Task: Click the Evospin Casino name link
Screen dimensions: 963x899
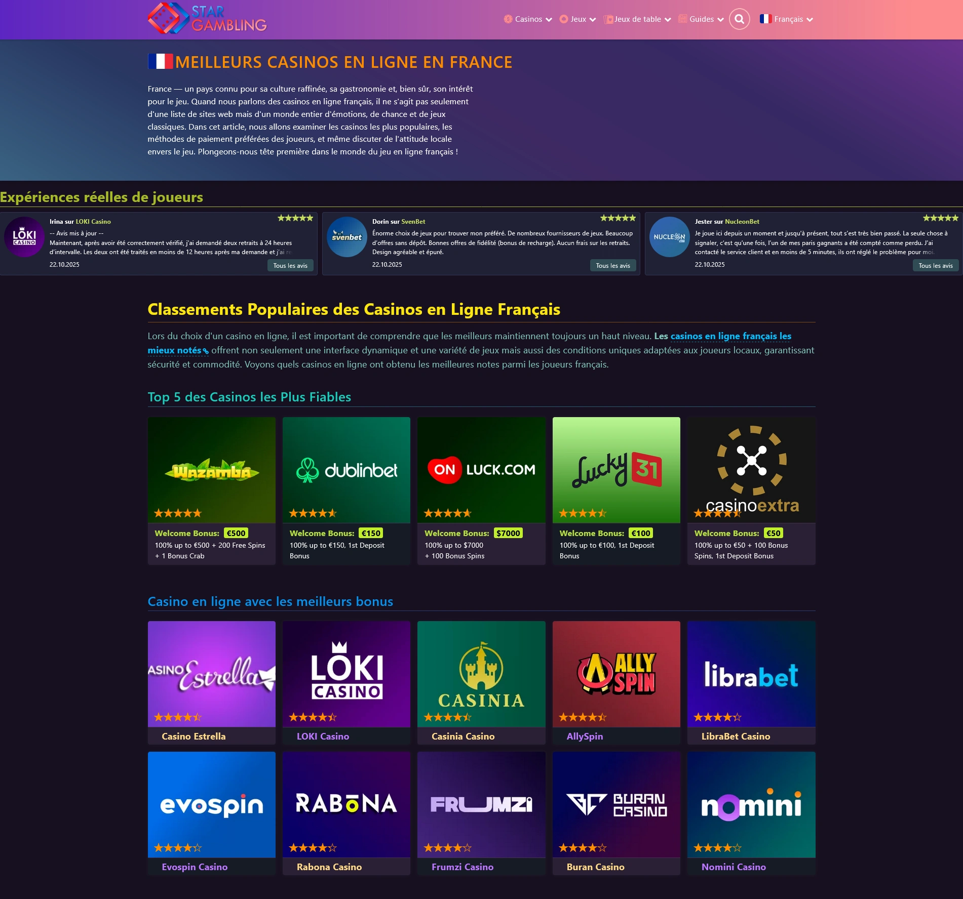Action: point(195,867)
